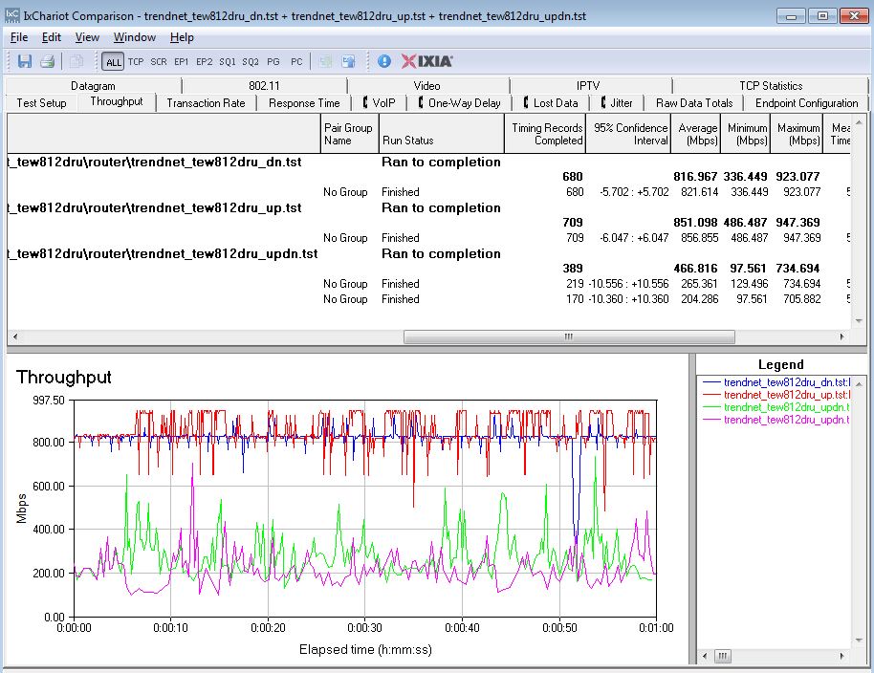
Task: Switch to the Video tab
Action: [x=427, y=86]
